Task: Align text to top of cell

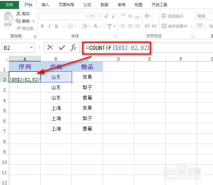Action: tap(123, 15)
